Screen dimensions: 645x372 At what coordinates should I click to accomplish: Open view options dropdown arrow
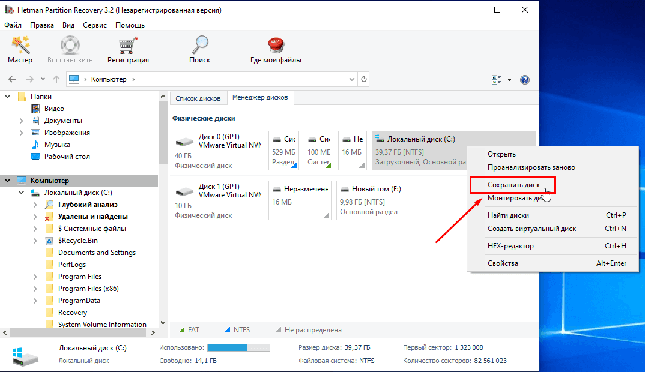tap(509, 80)
